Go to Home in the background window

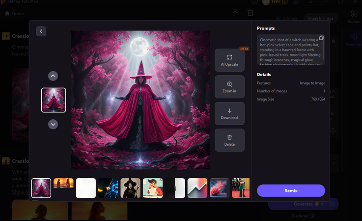pos(14,13)
